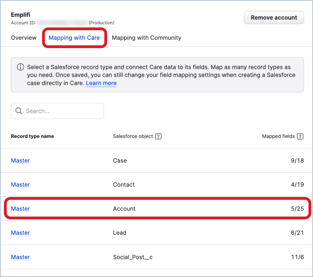Click the 11/6 mapped fields value
The image size is (313, 277).
pos(297,257)
